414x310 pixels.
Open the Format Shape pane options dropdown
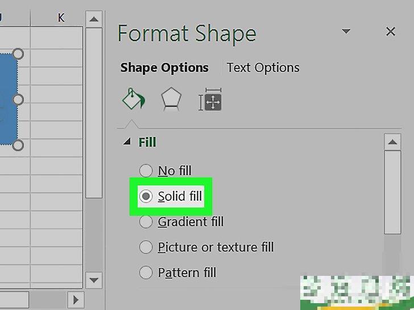346,32
